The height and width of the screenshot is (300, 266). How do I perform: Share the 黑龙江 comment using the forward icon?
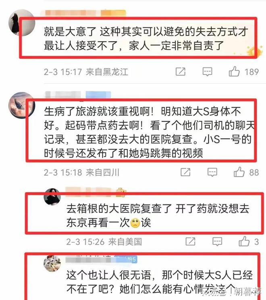[x=181, y=71]
